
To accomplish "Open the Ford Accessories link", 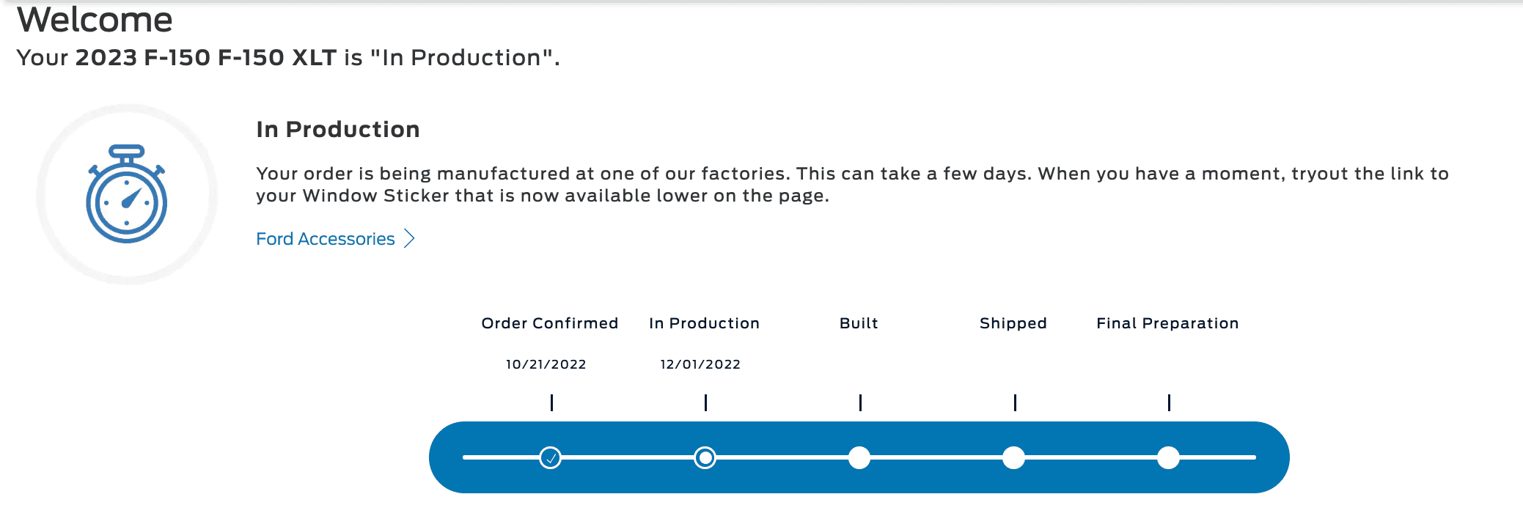I will pos(325,239).
